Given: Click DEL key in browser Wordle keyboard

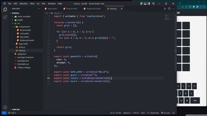Looking at the screenshot, I should point(195,101).
